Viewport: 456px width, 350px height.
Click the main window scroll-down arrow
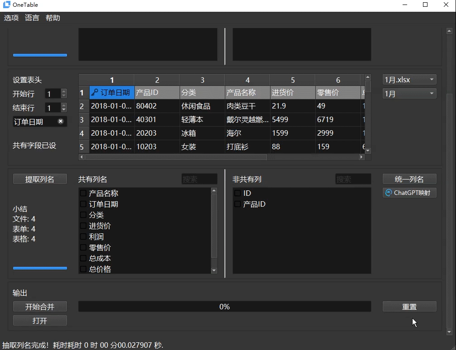[449, 331]
